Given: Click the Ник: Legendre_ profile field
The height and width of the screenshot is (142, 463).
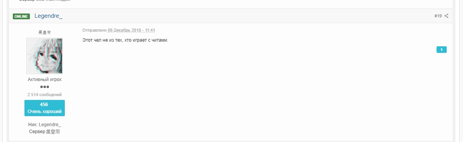Looking at the screenshot, I should tap(45, 125).
